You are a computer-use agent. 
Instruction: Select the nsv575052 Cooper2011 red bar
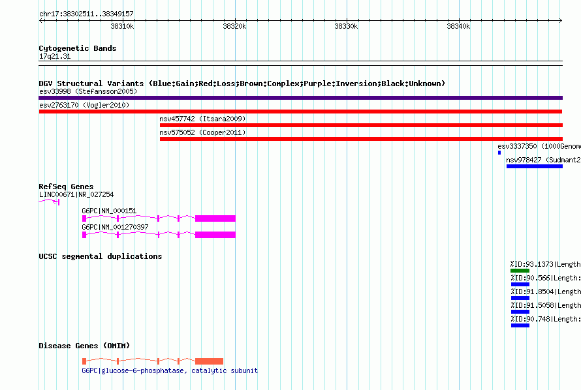tap(361, 139)
